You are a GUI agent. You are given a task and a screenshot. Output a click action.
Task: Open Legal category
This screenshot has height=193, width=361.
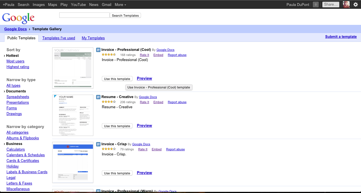tap(11, 178)
